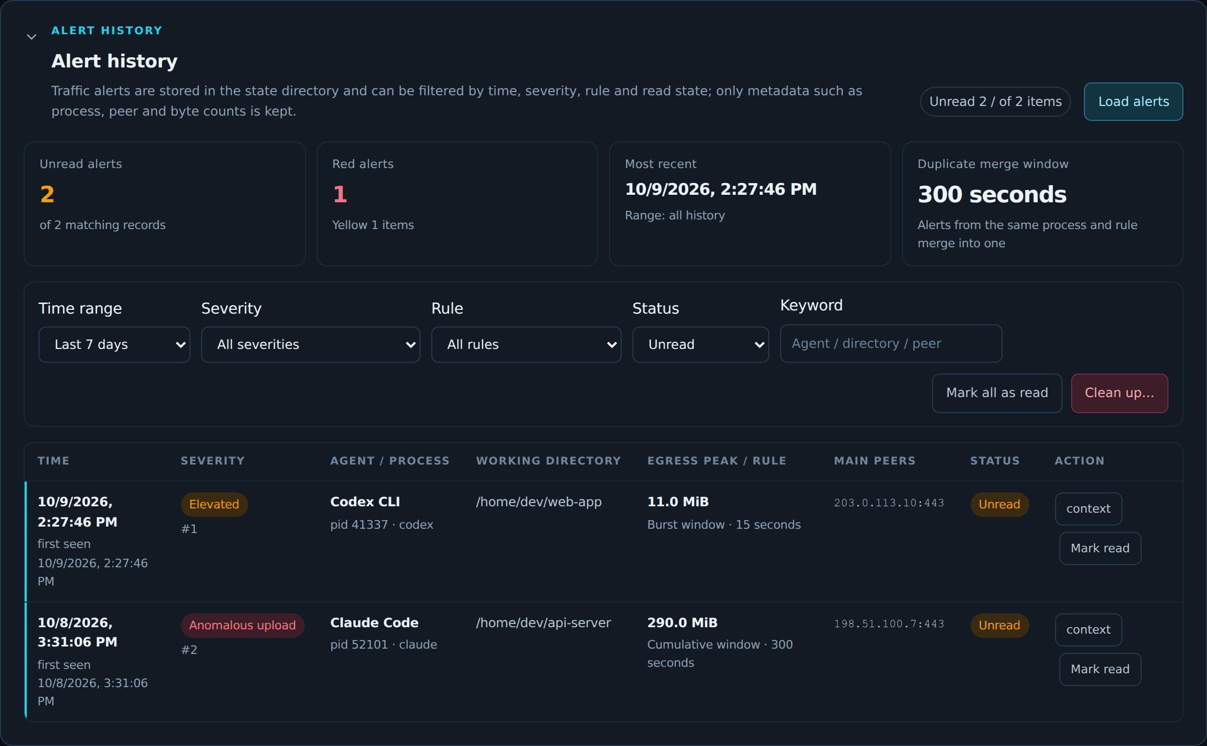The image size is (1207, 746).
Task: Mark the Codex CLI alert as read
Action: pyautogui.click(x=1101, y=549)
